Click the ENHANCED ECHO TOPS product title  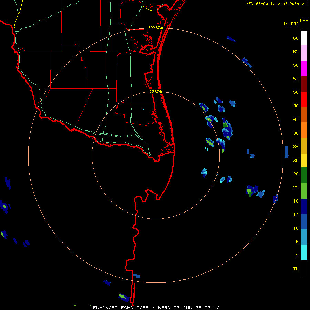121,308
